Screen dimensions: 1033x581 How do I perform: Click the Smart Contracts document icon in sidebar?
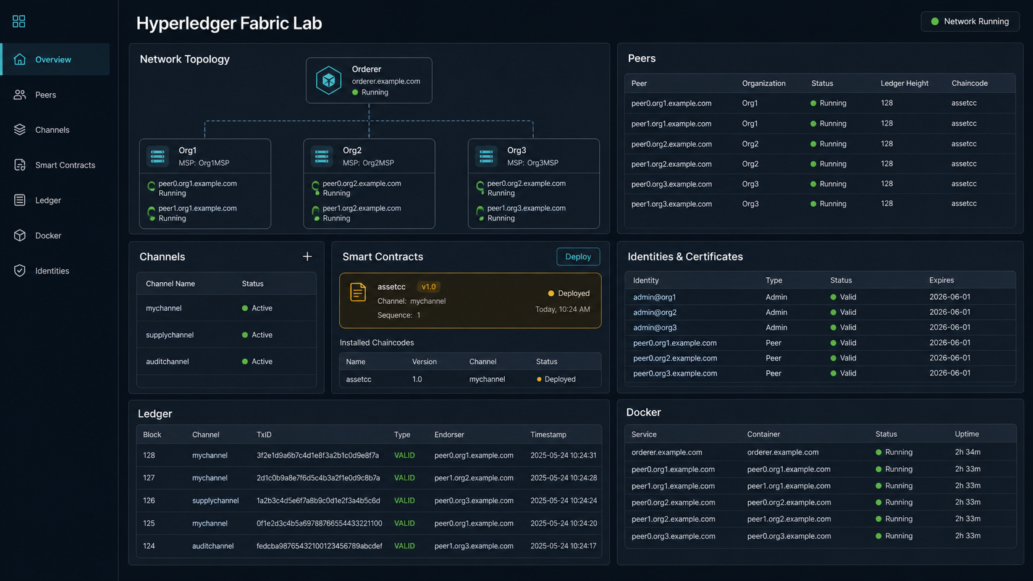tap(20, 165)
